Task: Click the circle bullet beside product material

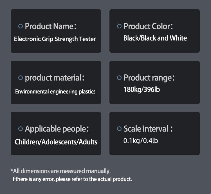Action: 20,78
